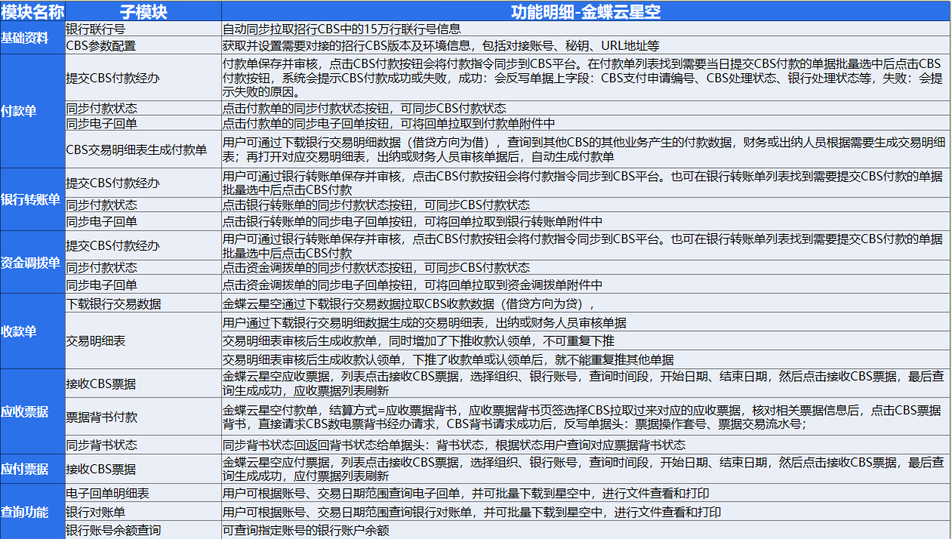Click the description starting 金蝶云星空应收票据

586,383
